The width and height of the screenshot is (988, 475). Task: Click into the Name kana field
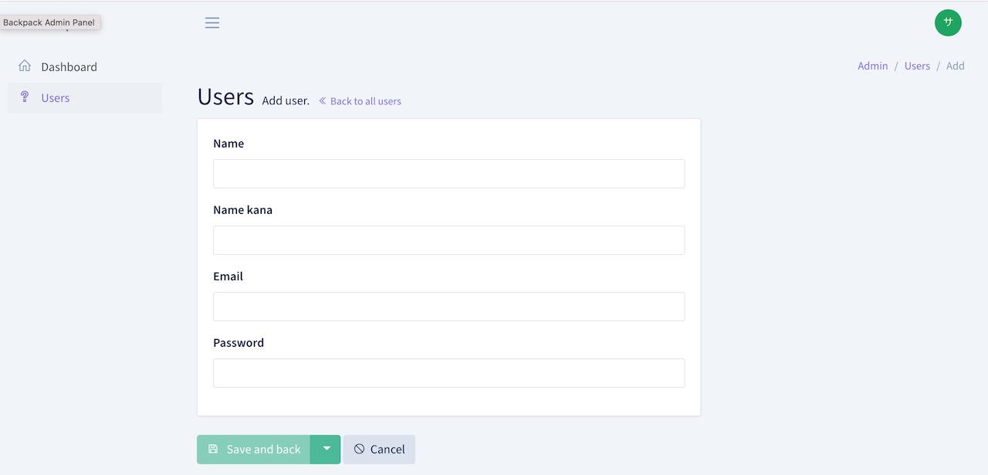coord(448,240)
